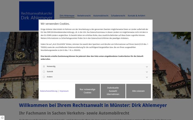Viewport: 193px width, 120px height.
Task: Click Individuelle Auswahl übernehmen button
Action: [x=113, y=91]
